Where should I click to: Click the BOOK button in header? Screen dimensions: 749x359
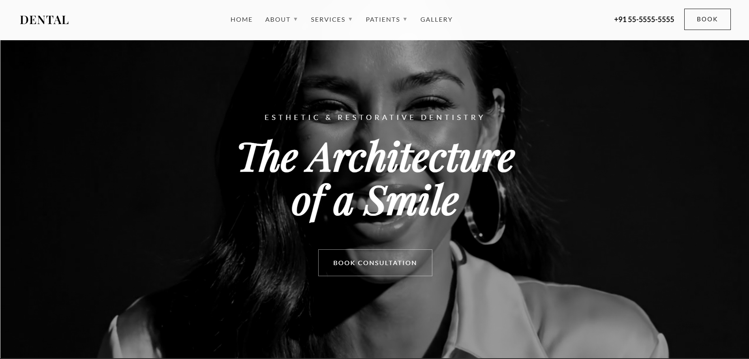coord(707,19)
